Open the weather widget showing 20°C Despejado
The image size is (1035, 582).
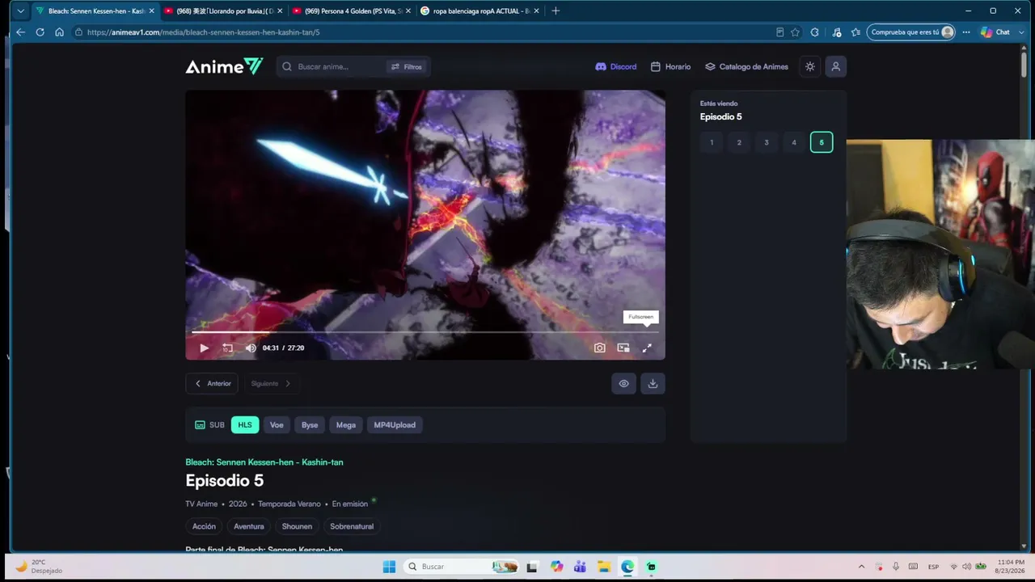(x=40, y=566)
